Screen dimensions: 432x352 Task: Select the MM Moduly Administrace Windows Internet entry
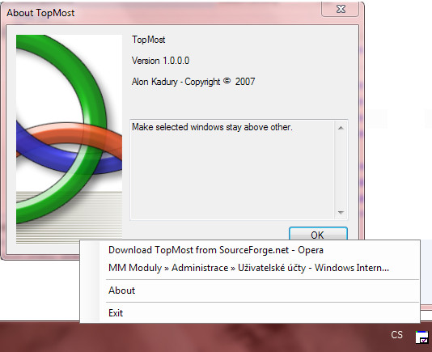coord(250,268)
